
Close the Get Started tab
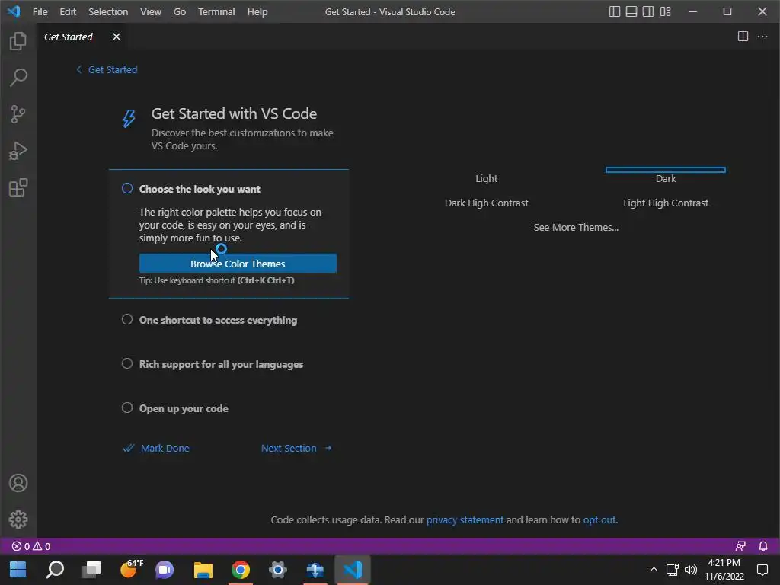click(117, 37)
